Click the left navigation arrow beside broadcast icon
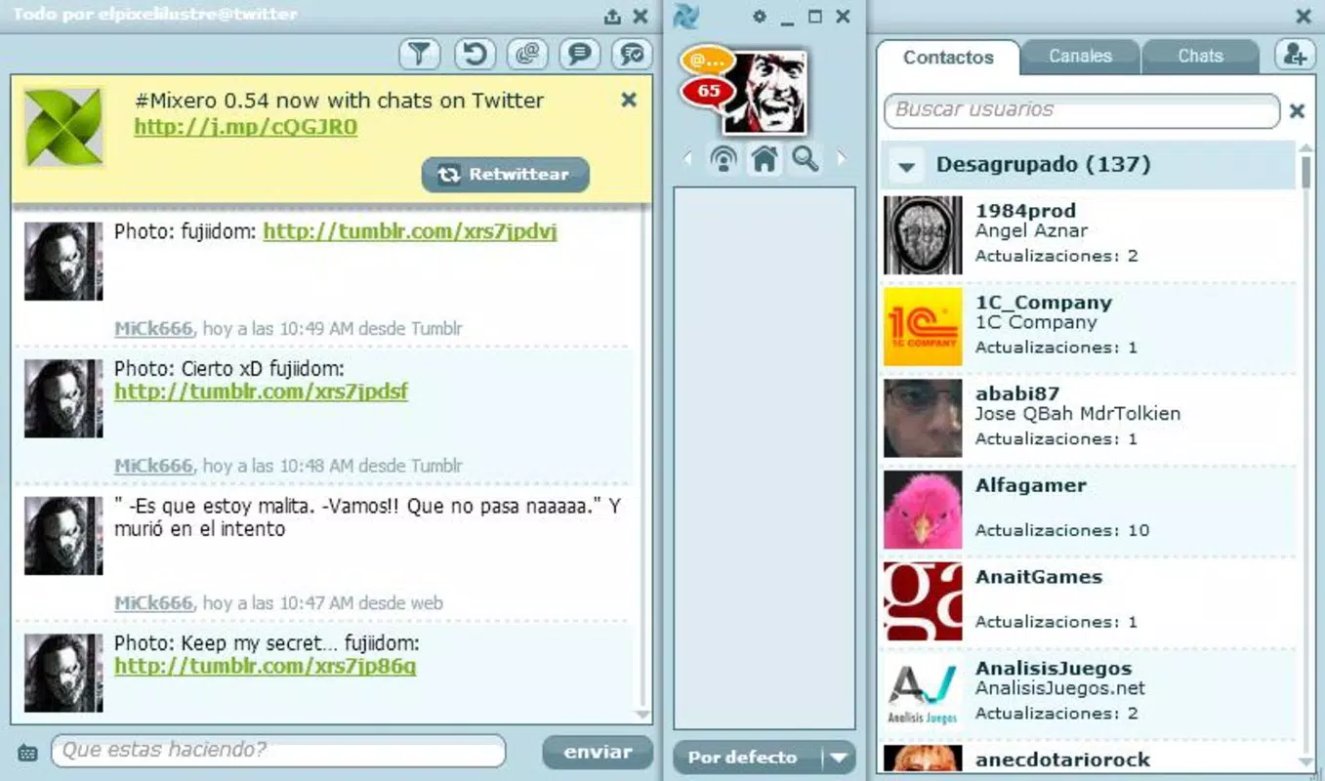This screenshot has height=781, width=1325. click(x=687, y=158)
